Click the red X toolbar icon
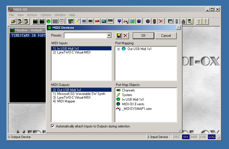This screenshot has width=229, height=149. [x=161, y=22]
